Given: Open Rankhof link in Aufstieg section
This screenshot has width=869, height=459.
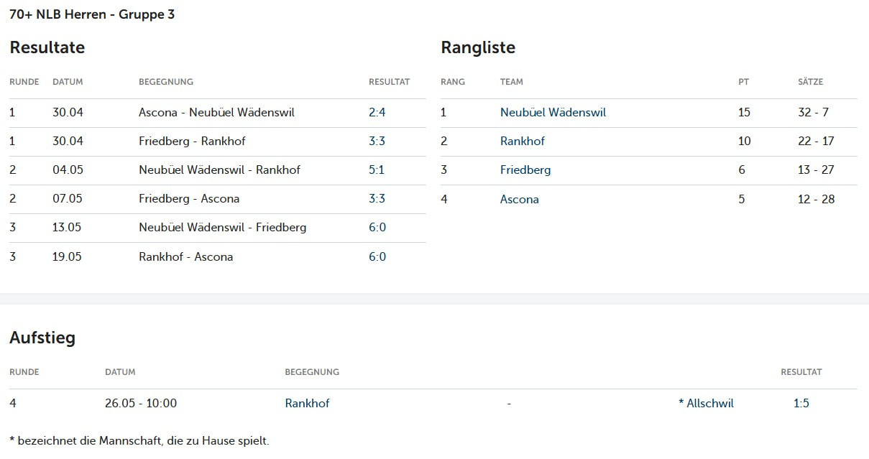Looking at the screenshot, I should pos(308,404).
